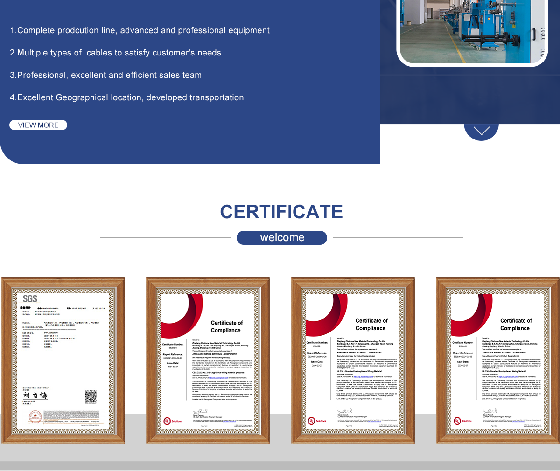Select text '4.Excellent Geographical location, developed transportation'
The image size is (560, 471).
(x=127, y=97)
